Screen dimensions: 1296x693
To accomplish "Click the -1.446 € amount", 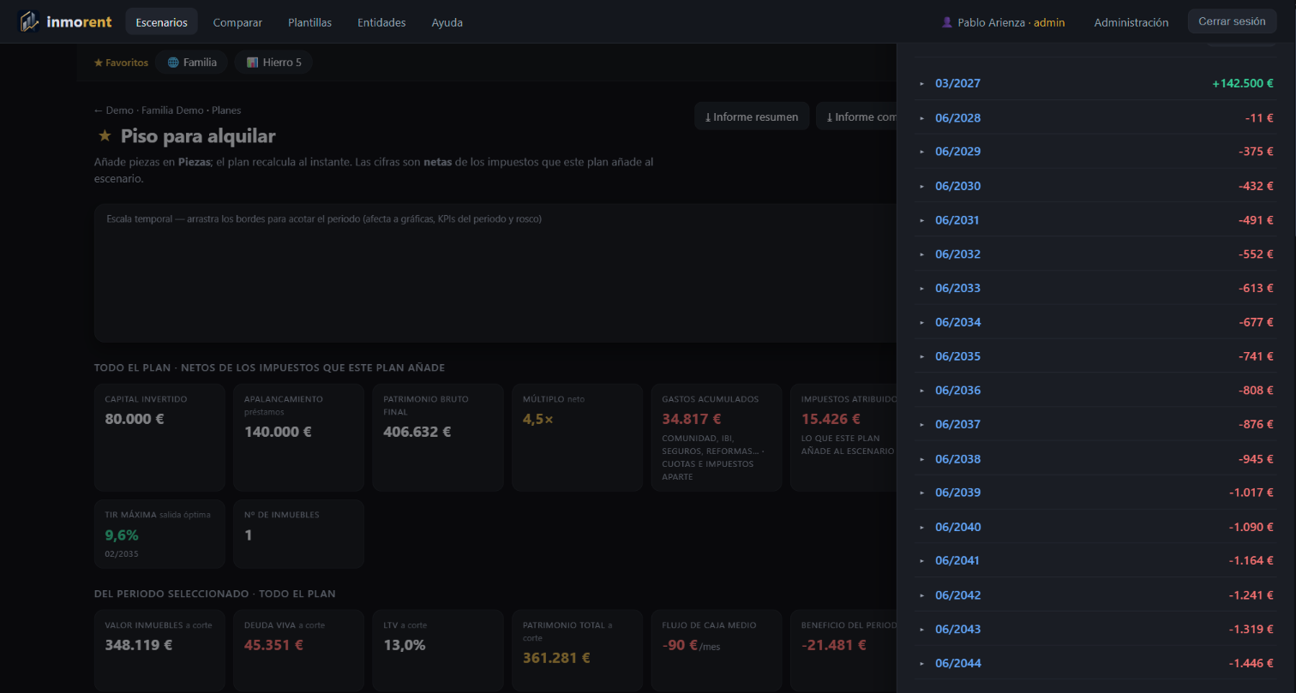I will click(1251, 663).
